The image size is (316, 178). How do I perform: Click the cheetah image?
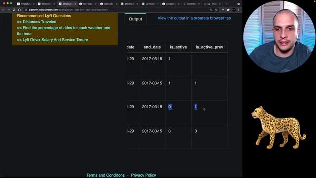point(278,128)
